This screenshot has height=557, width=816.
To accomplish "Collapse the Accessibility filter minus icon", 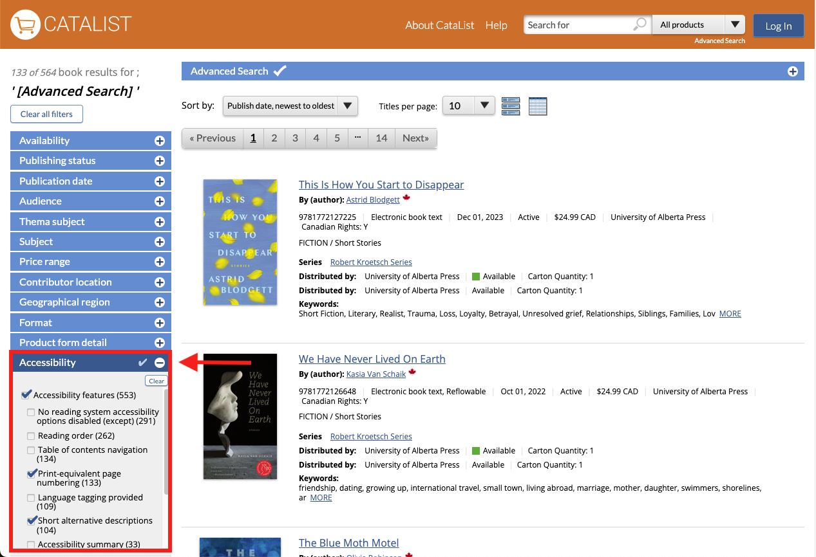I will pos(160,363).
